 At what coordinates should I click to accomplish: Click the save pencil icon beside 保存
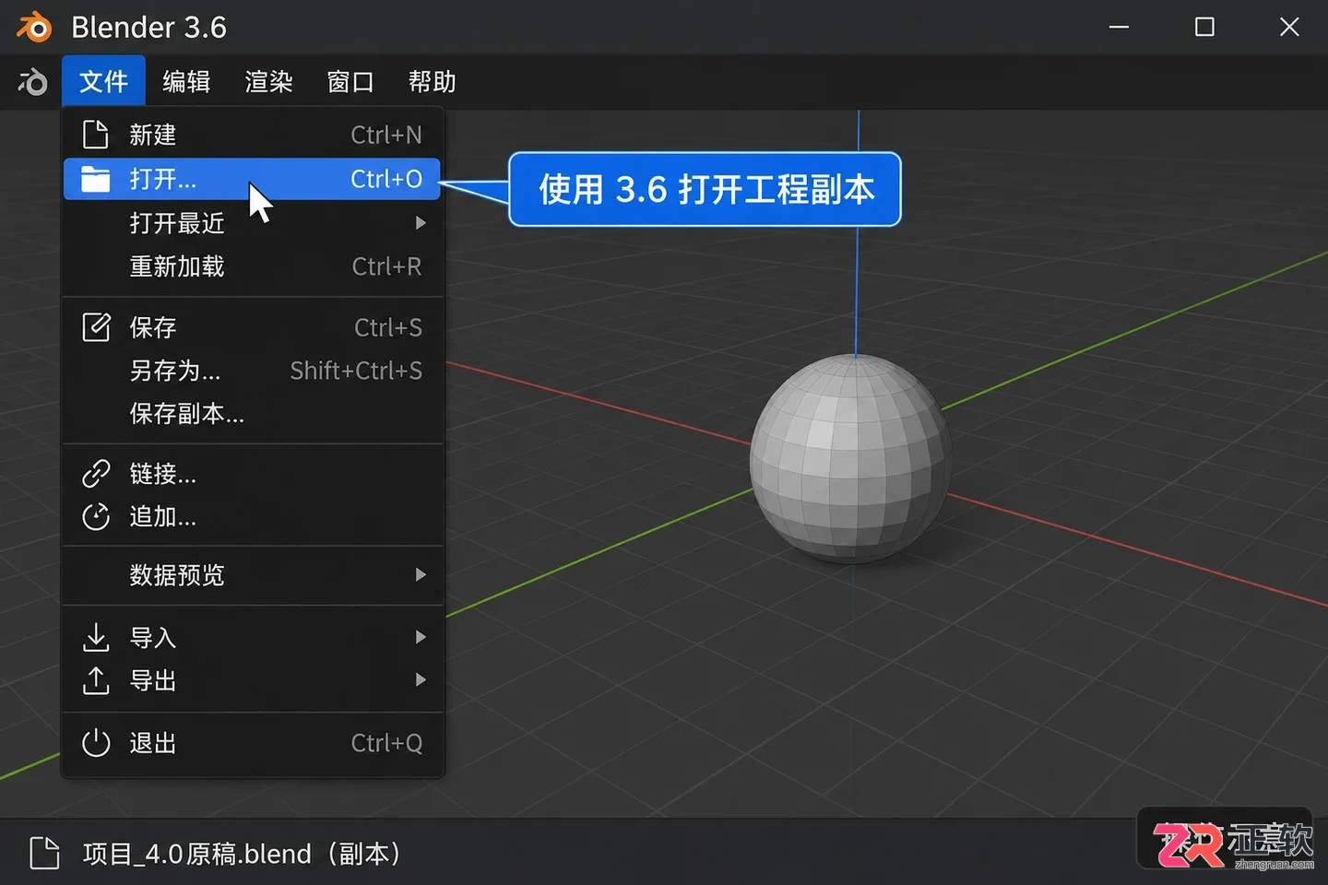click(x=96, y=327)
